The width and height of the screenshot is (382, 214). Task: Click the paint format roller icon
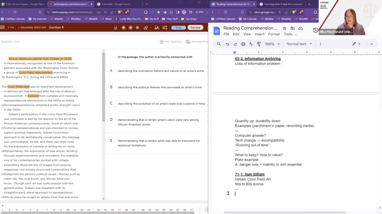pyautogui.click(x=259, y=44)
